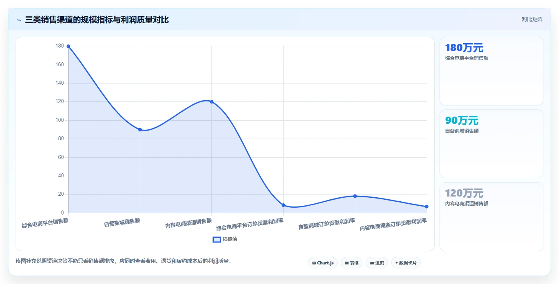
Task: Click x-axis label 自营商城订单贡献利润率
Action: [327, 224]
